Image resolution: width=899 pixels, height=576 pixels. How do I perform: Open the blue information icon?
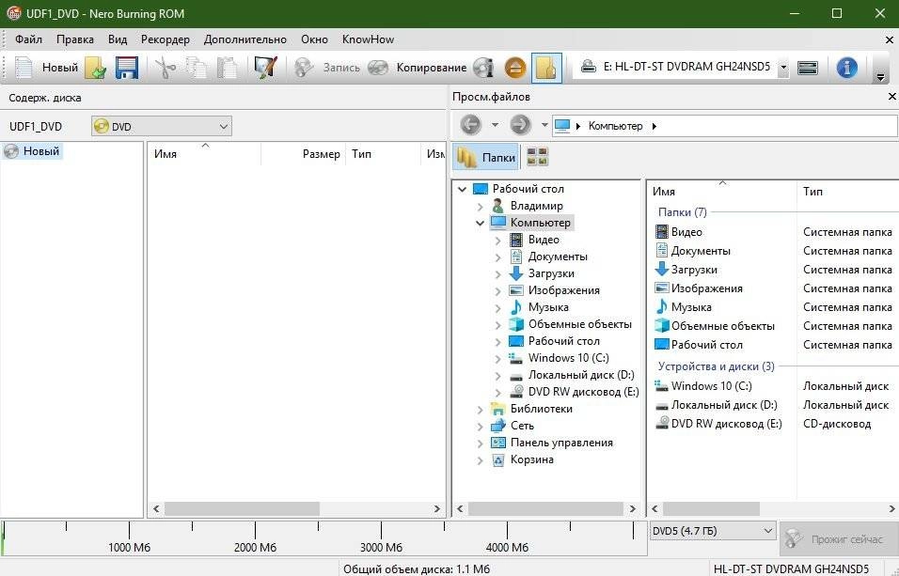[846, 68]
